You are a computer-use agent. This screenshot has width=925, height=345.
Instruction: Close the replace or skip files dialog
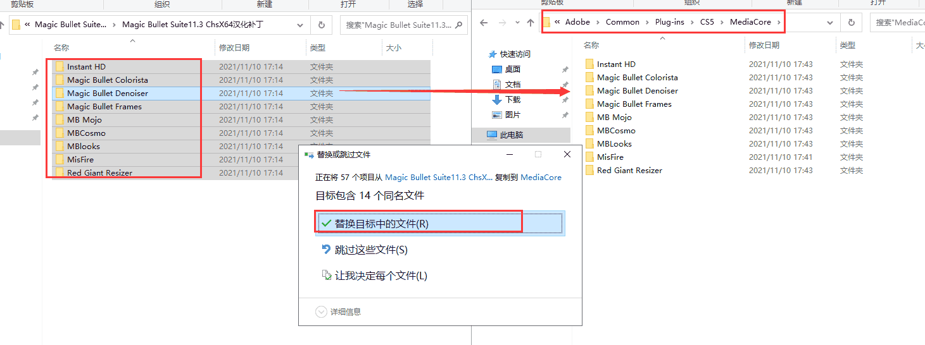567,154
